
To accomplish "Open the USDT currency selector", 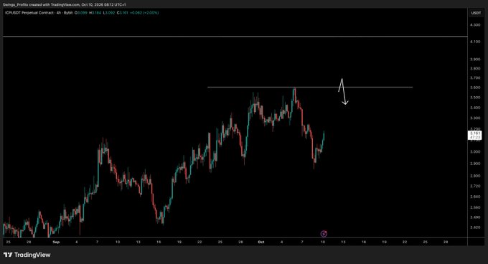I will (x=476, y=13).
